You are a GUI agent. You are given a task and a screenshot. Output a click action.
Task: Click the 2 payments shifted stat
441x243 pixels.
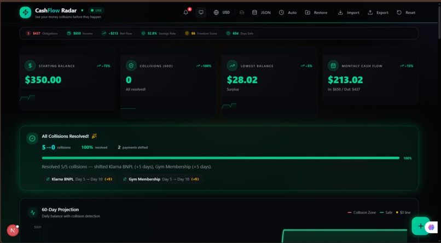click(133, 147)
